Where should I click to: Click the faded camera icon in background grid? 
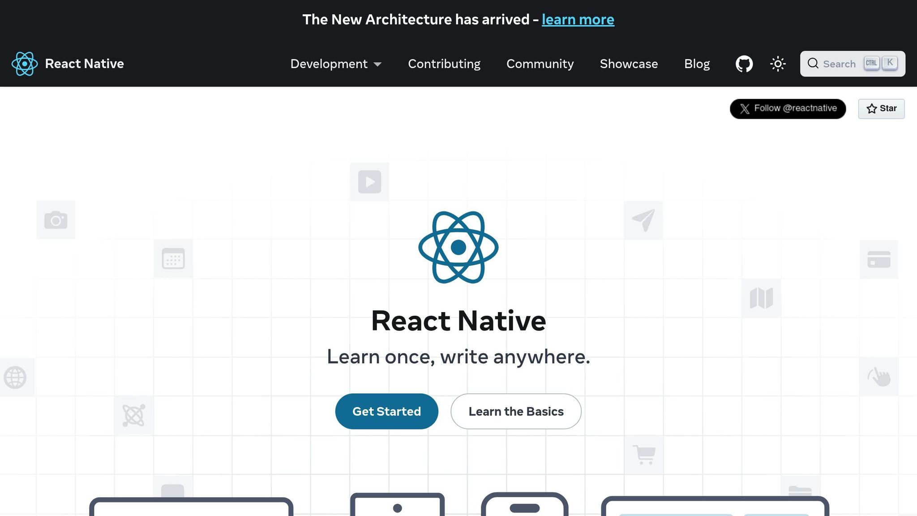pos(56,220)
